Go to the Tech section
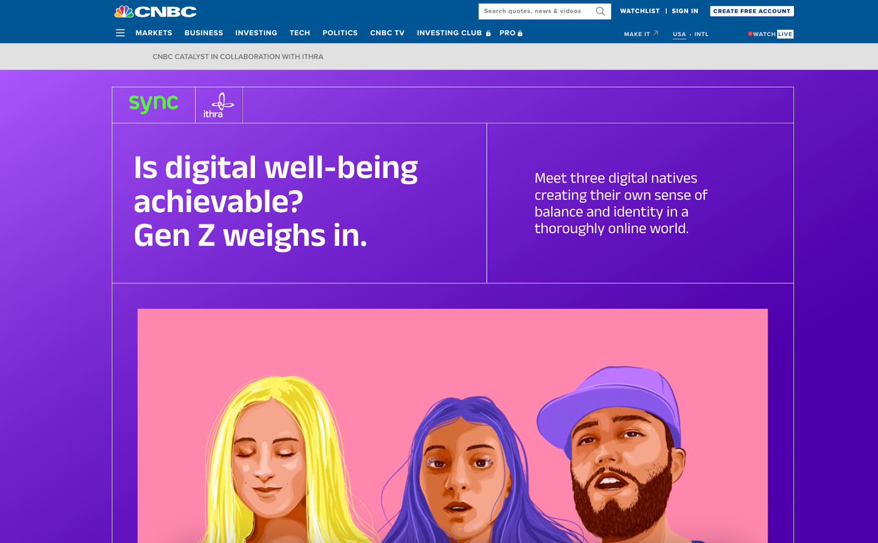This screenshot has height=543, width=878. 300,33
